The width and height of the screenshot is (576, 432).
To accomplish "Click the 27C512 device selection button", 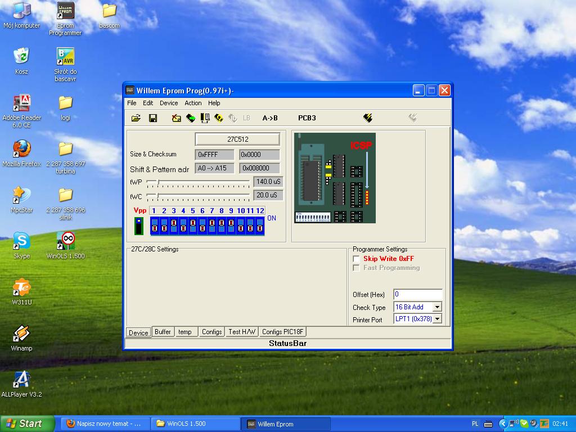I will pyautogui.click(x=237, y=139).
